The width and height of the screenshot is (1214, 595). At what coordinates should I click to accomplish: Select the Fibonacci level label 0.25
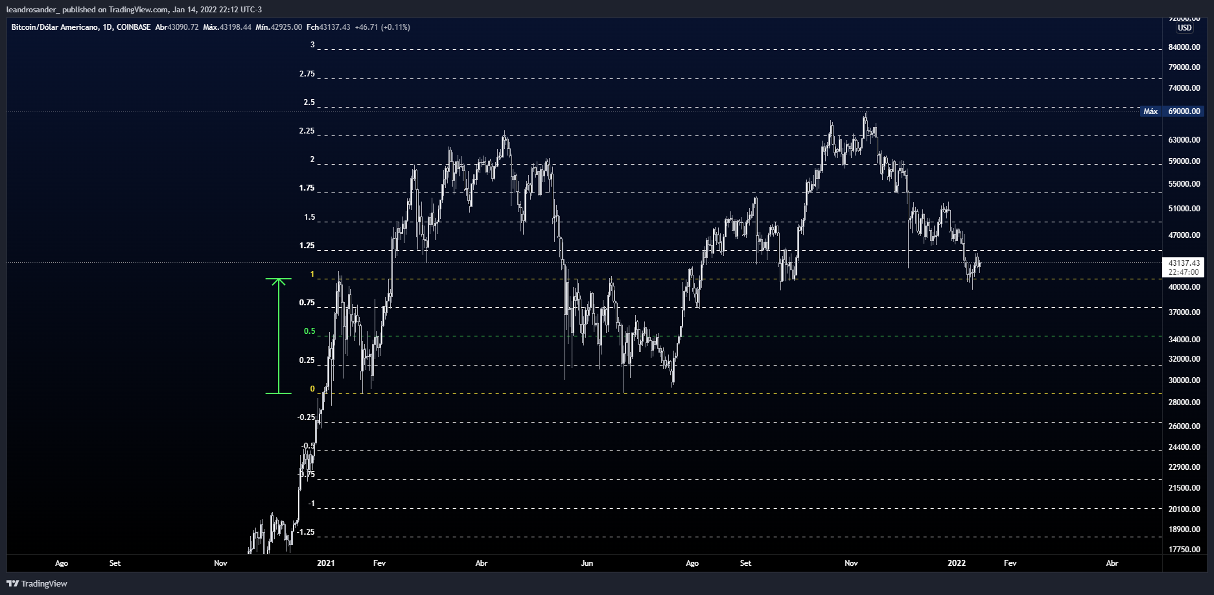pos(307,360)
